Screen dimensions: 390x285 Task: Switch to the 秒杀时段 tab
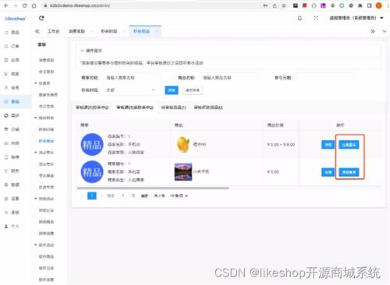click(109, 31)
